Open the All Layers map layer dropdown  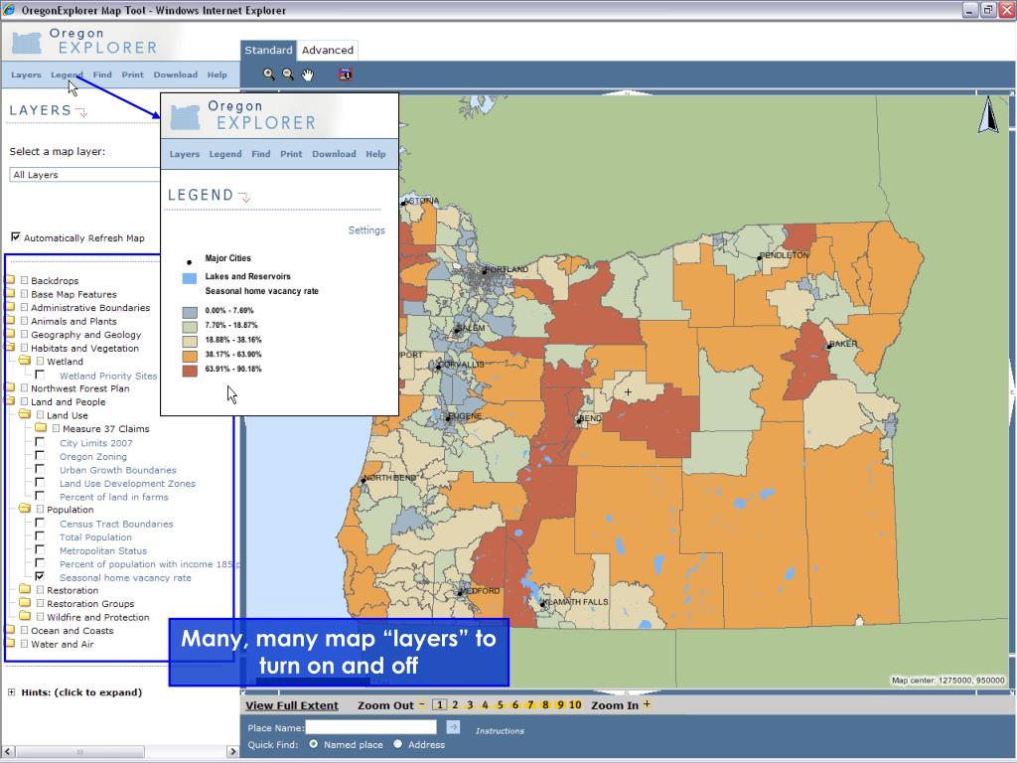[84, 175]
